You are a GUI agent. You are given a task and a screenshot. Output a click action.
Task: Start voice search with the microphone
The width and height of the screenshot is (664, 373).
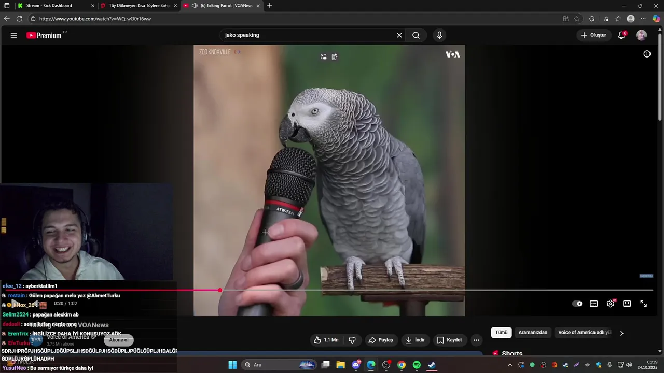[439, 35]
